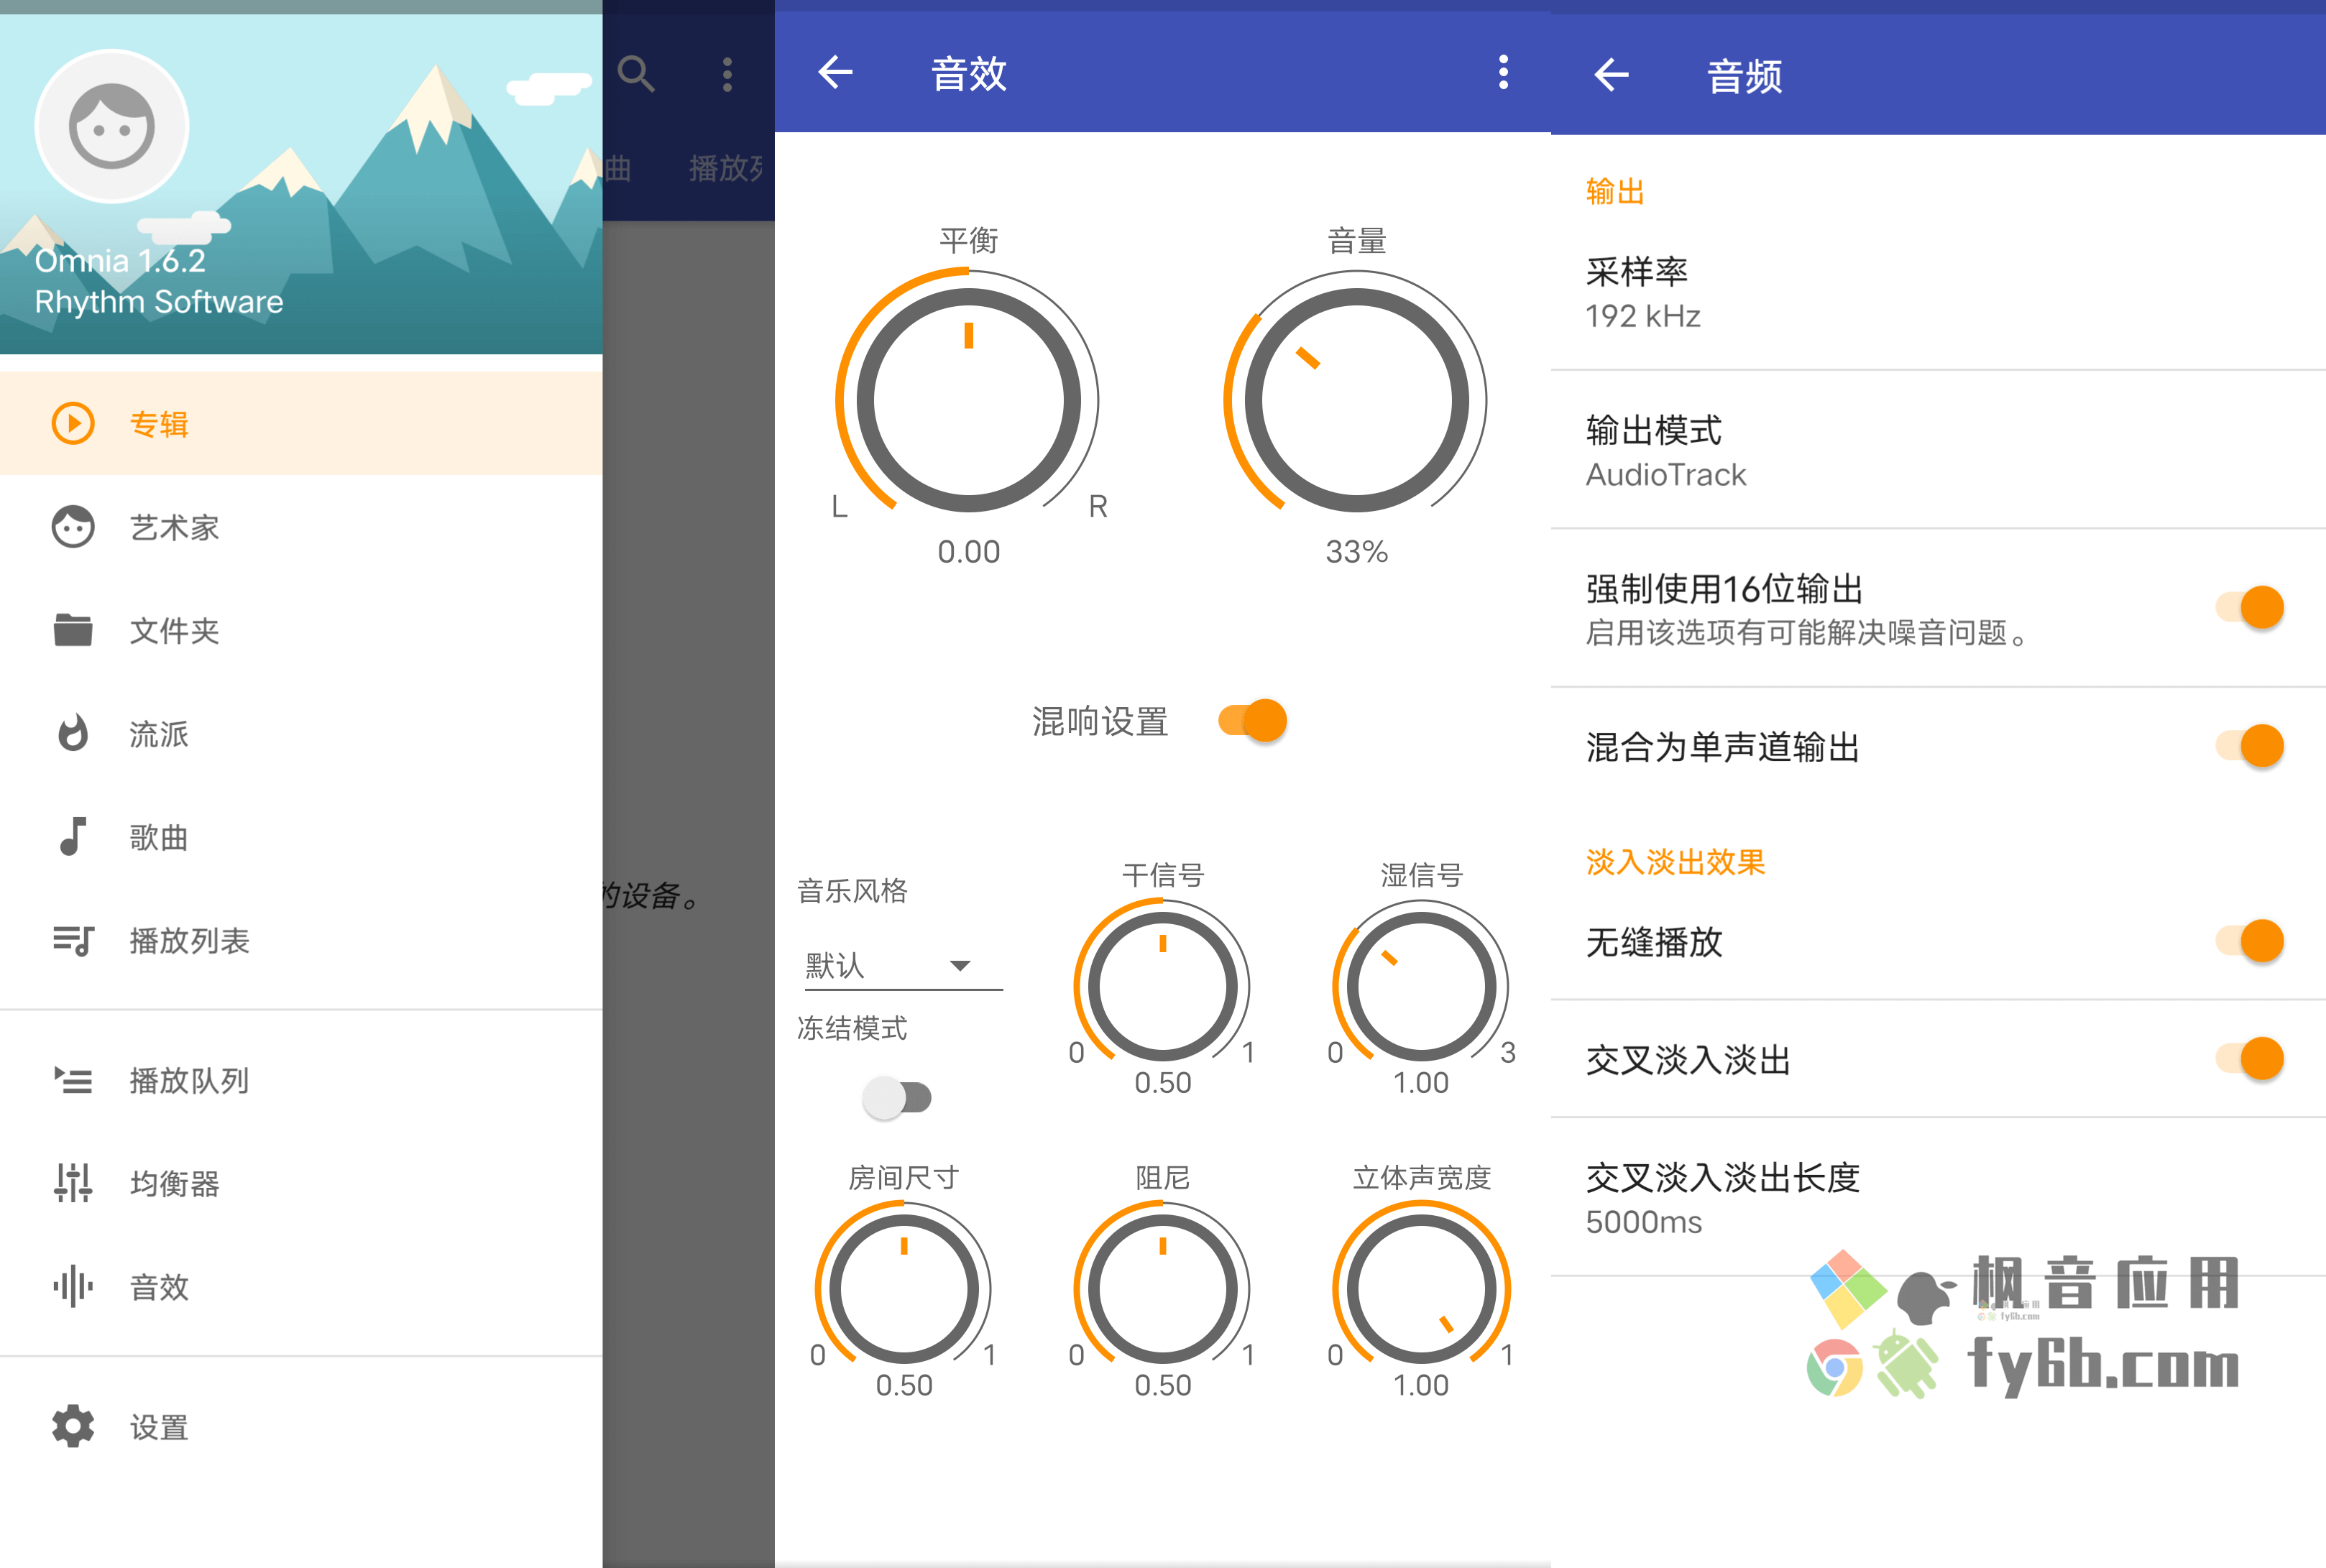2326x1568 pixels.
Task: Open 设置 in the navigation drawer
Action: pos(301,1426)
